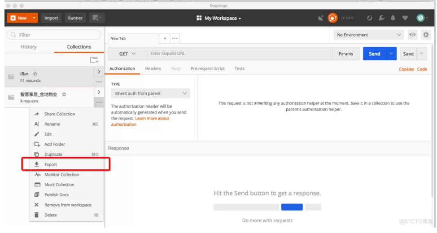Viewport: 437px width, 233px height.
Task: Switch to the Tests tab
Action: (240, 69)
